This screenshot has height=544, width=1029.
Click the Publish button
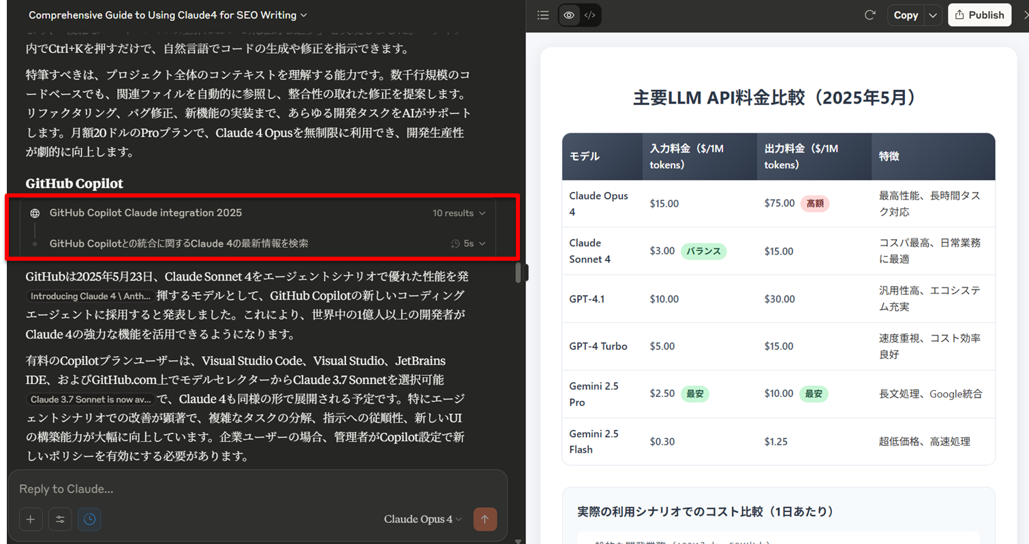point(979,15)
